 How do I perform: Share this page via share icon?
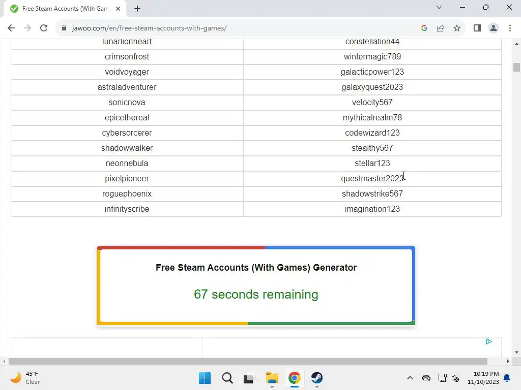tap(441, 28)
